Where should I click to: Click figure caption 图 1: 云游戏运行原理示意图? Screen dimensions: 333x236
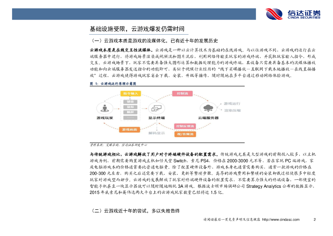click(113, 84)
